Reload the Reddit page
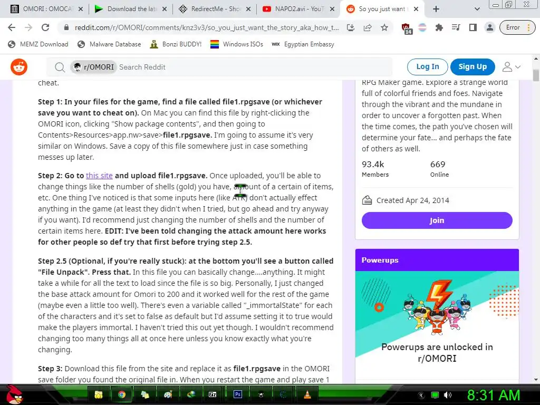 (x=45, y=27)
